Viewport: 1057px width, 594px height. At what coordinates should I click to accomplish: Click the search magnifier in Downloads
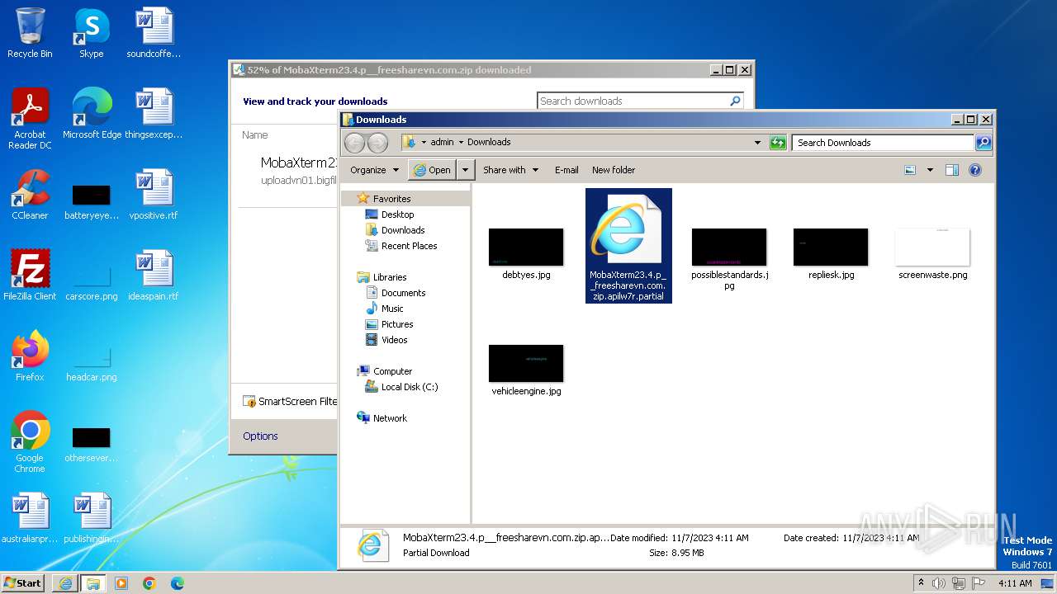tap(983, 143)
